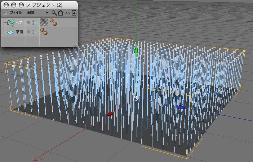Click the 平面 object name
Image resolution: width=253 pixels, height=162 pixels.
point(19,32)
